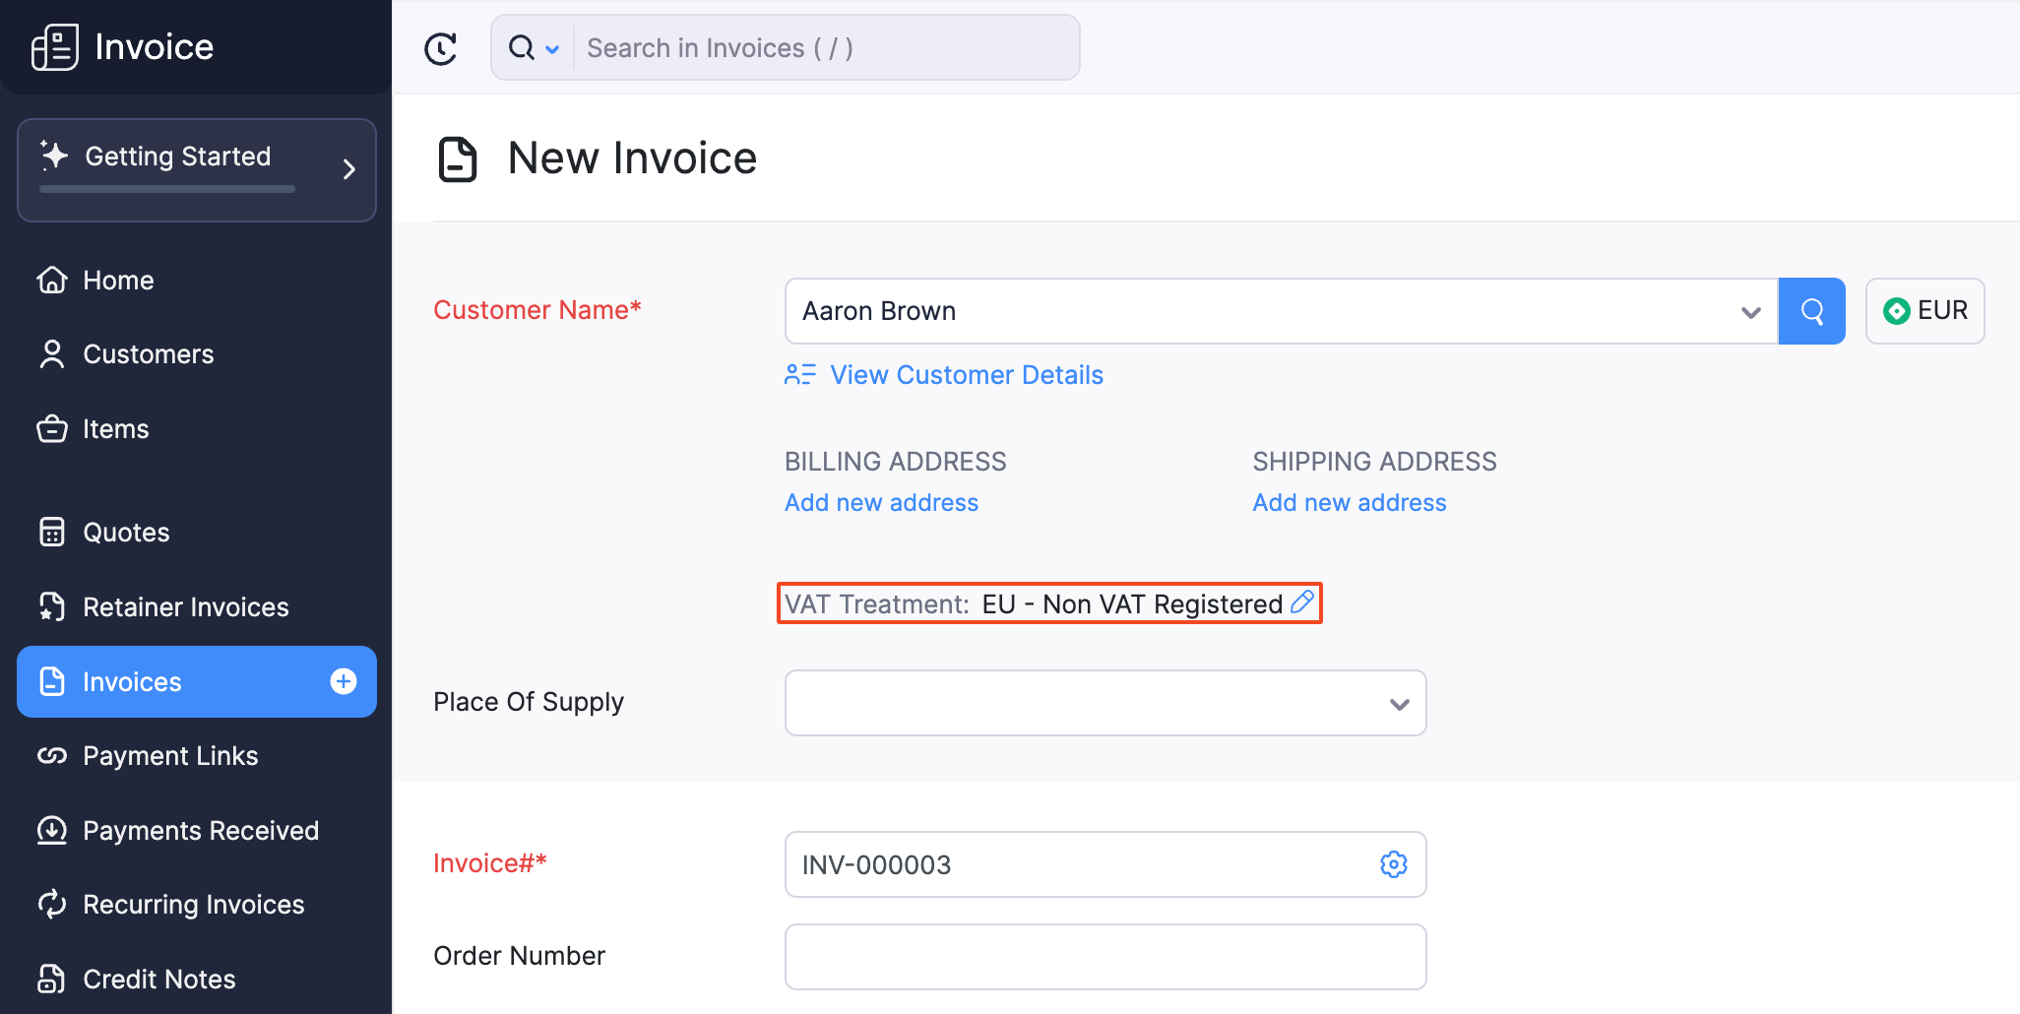Change currency via the EUR selector

1924,311
